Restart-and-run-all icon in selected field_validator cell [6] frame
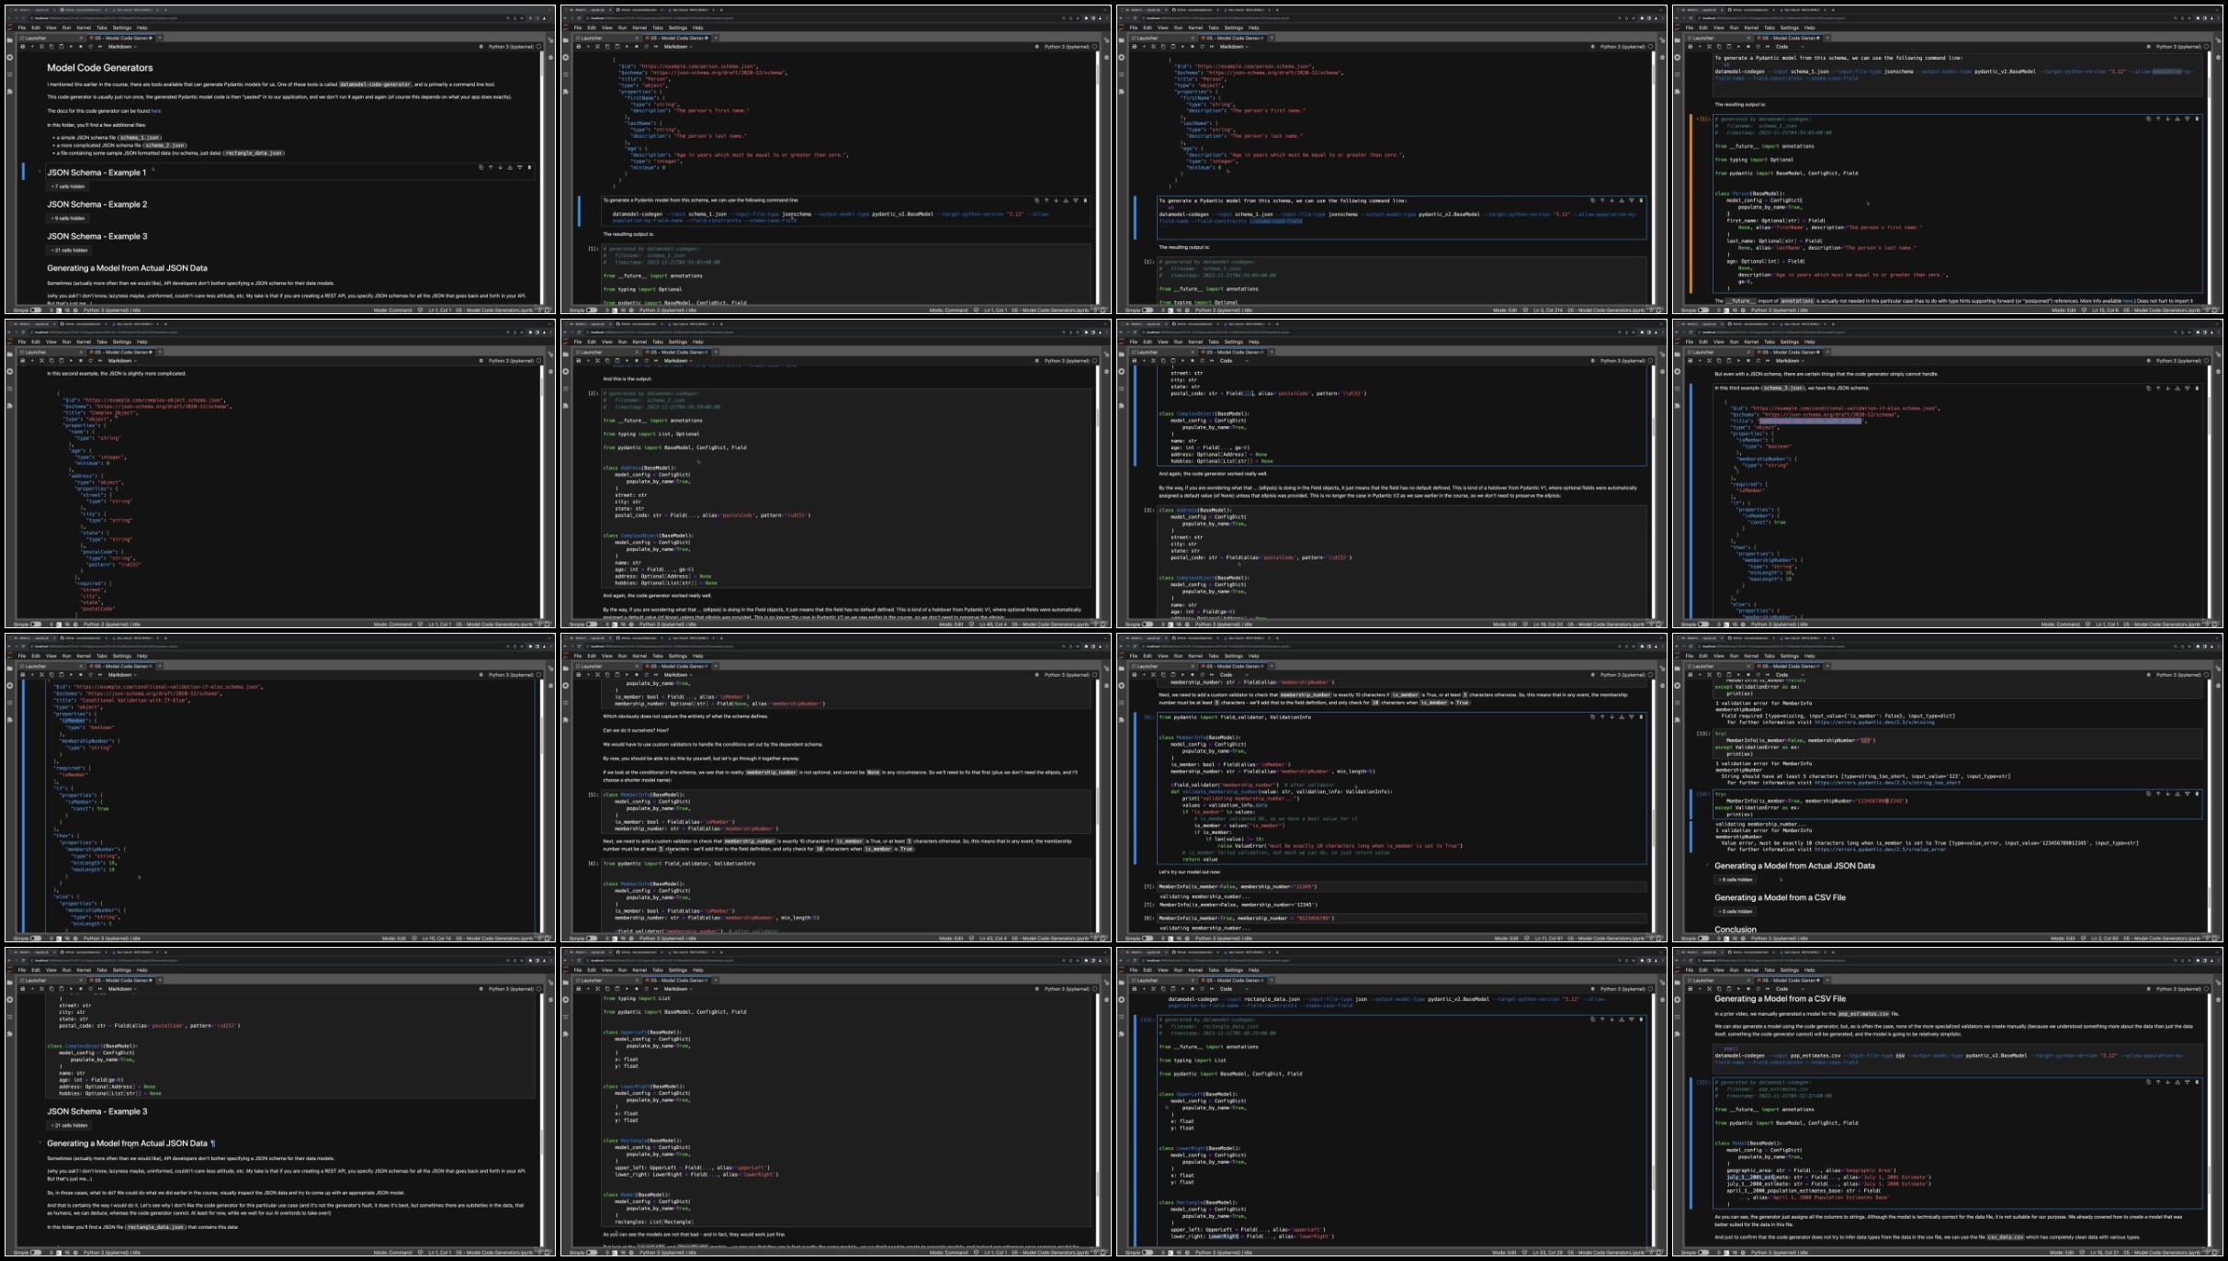Viewport: 2228px width, 1261px height. (1212, 675)
